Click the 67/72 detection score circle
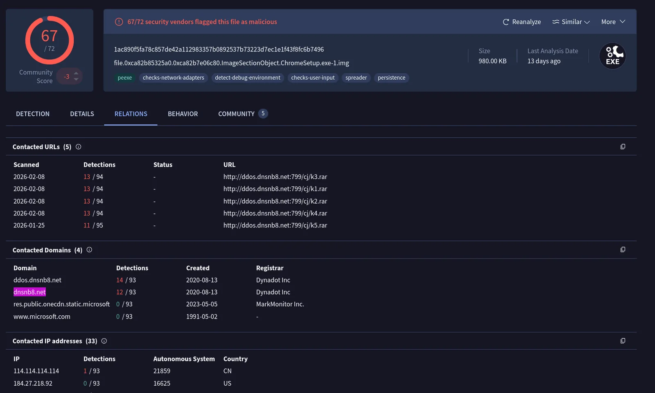The image size is (655, 393). coord(50,40)
